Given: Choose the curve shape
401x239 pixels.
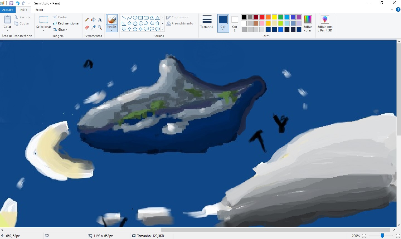Looking at the screenshot, I should coord(129,18).
